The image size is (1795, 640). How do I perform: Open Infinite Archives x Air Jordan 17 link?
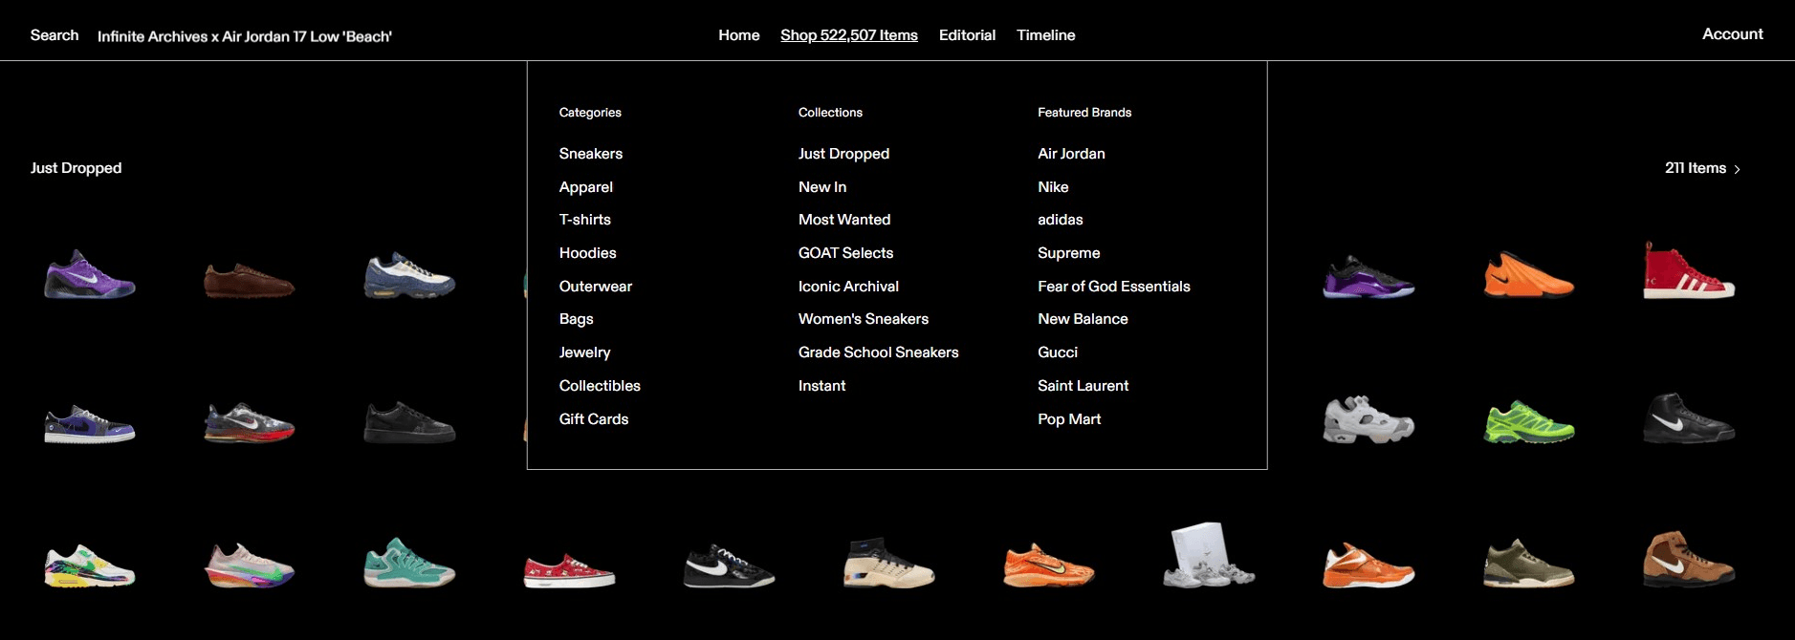point(245,36)
